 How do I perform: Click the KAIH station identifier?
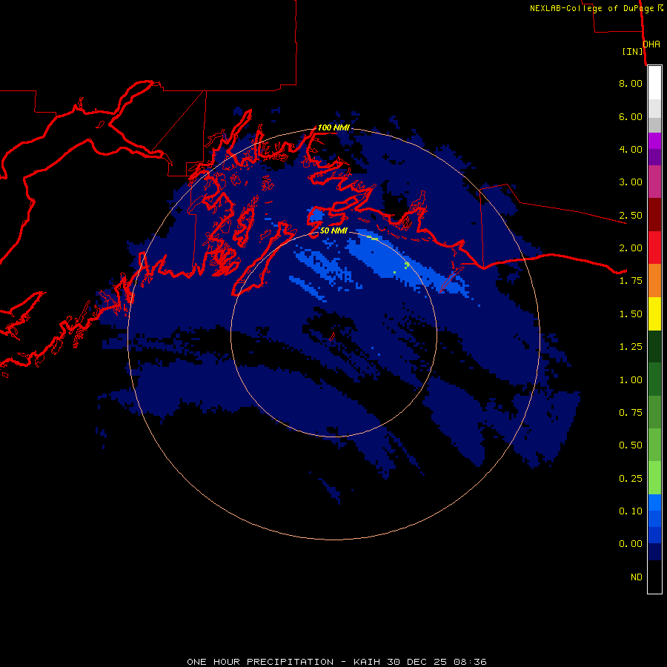pos(367,662)
